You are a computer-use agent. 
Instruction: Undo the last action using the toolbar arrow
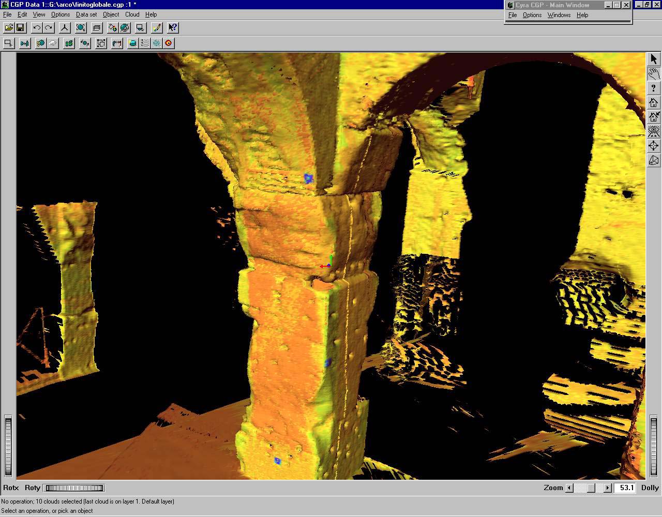[x=37, y=28]
